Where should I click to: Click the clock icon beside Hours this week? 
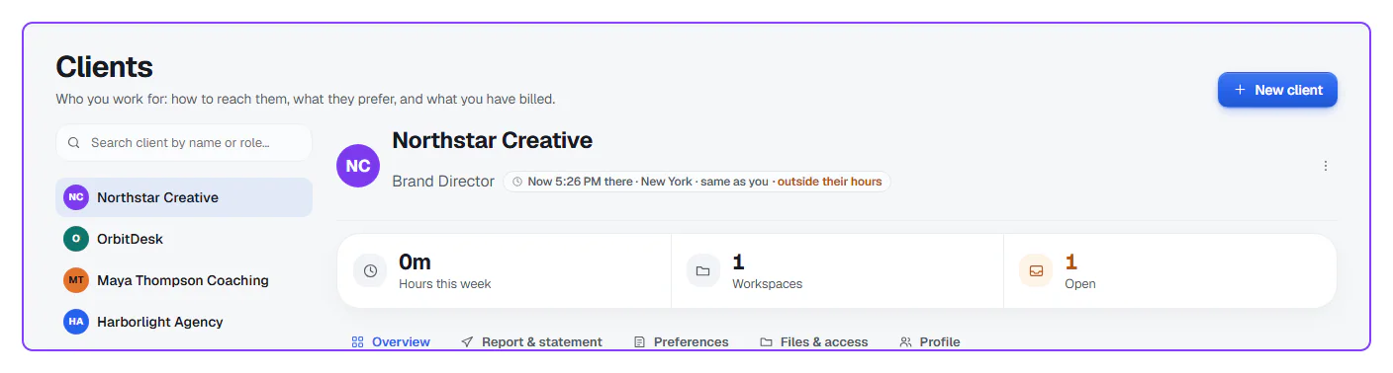(x=370, y=271)
